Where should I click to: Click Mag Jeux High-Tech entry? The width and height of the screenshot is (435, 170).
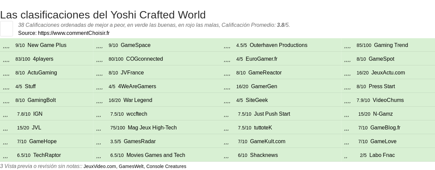[152, 127]
